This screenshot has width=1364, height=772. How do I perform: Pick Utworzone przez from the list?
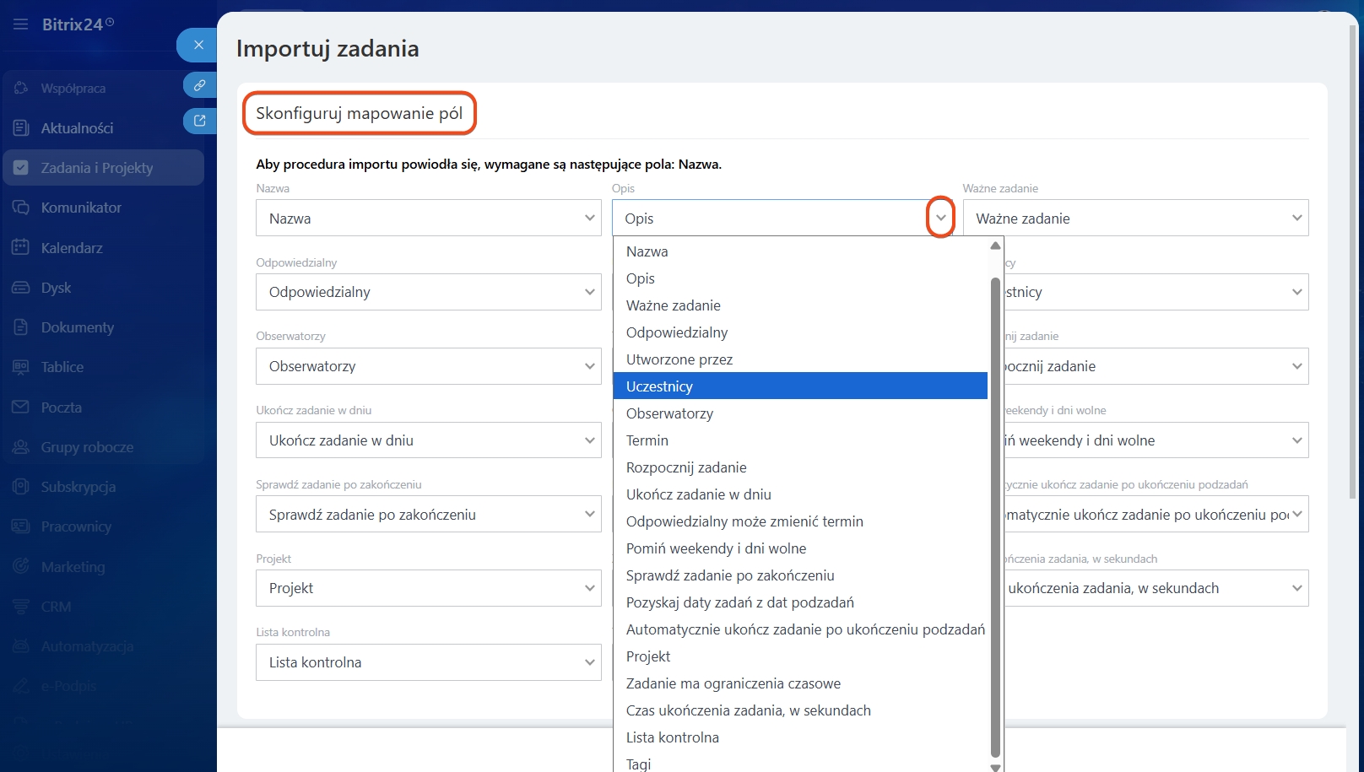[x=679, y=359]
